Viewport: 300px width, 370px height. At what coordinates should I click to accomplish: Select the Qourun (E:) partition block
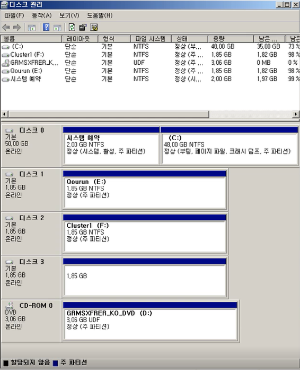tap(145, 190)
